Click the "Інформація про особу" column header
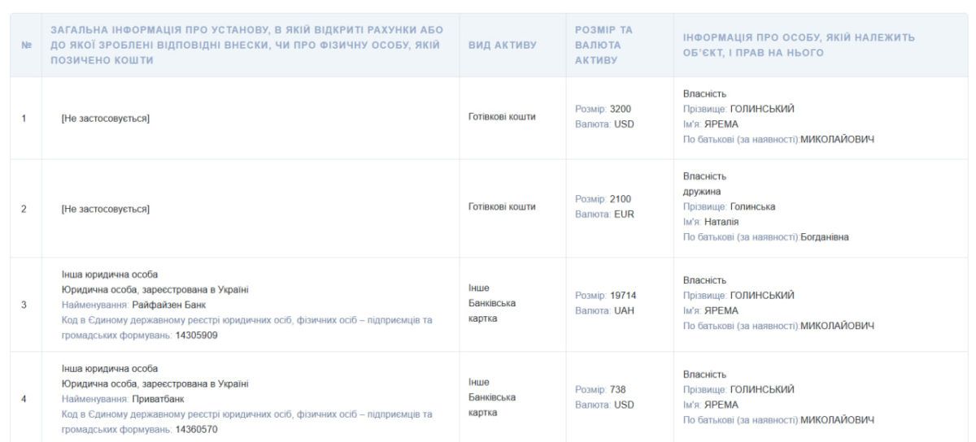This screenshot has height=442, width=976. coord(798,45)
